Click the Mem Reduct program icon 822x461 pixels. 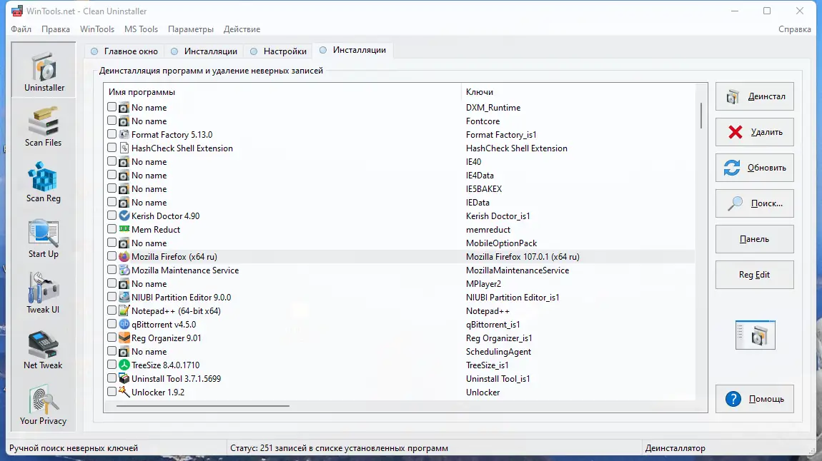[x=124, y=229]
